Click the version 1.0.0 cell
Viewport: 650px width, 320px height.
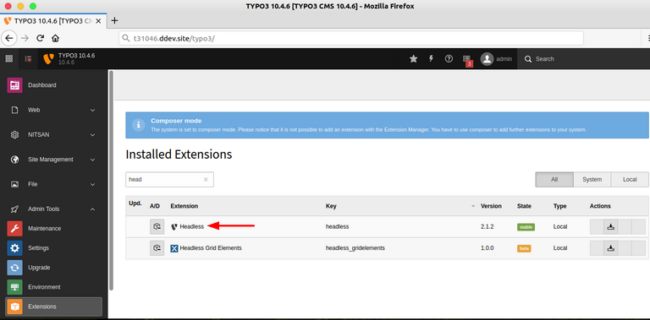point(487,248)
